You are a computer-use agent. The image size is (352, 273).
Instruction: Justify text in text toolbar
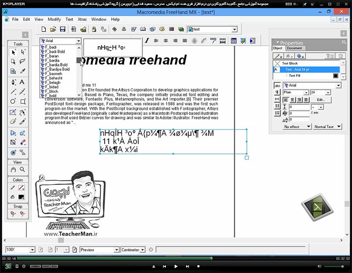point(185,40)
